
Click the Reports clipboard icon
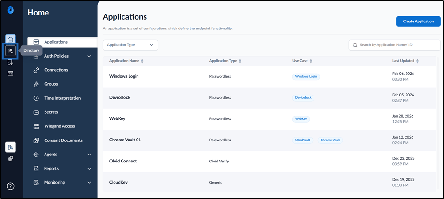[x=36, y=169]
